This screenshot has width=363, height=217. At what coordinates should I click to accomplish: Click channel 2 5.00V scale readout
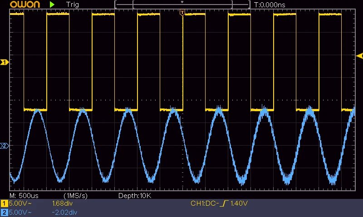click(20, 212)
